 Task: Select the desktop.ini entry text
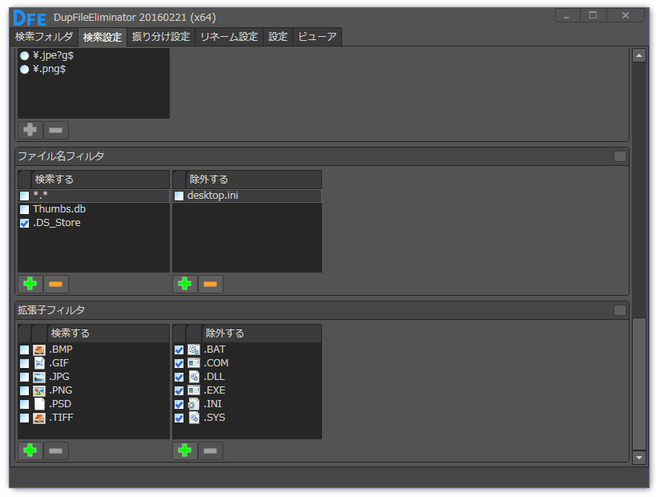[x=213, y=196]
